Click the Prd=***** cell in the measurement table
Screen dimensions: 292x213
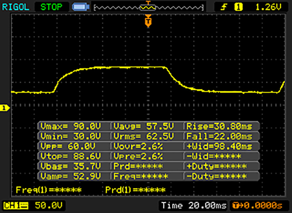138,166
